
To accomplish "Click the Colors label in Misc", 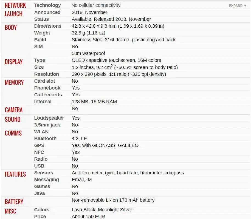I will [x=42, y=210].
